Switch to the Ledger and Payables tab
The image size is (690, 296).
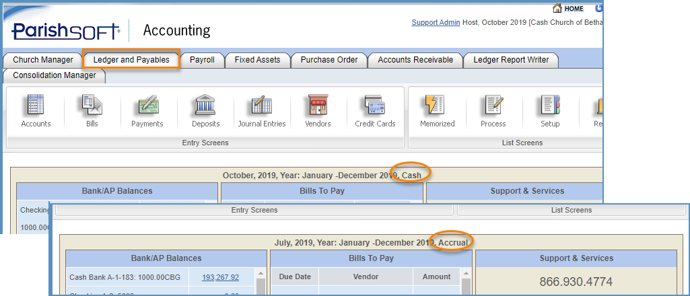tap(131, 60)
